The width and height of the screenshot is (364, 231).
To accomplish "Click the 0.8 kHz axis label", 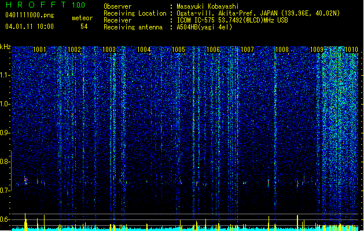I will point(5,162).
